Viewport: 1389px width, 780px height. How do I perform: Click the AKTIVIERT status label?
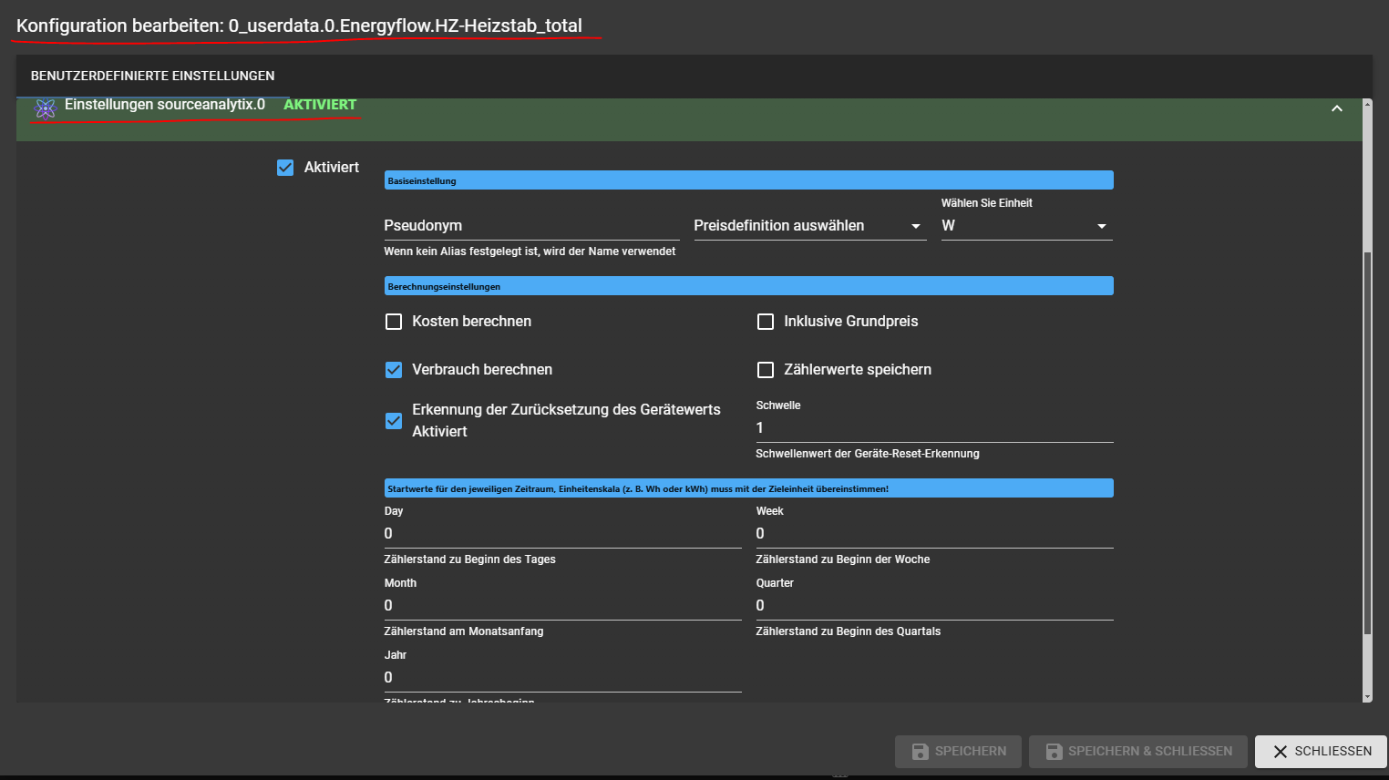pyautogui.click(x=320, y=105)
